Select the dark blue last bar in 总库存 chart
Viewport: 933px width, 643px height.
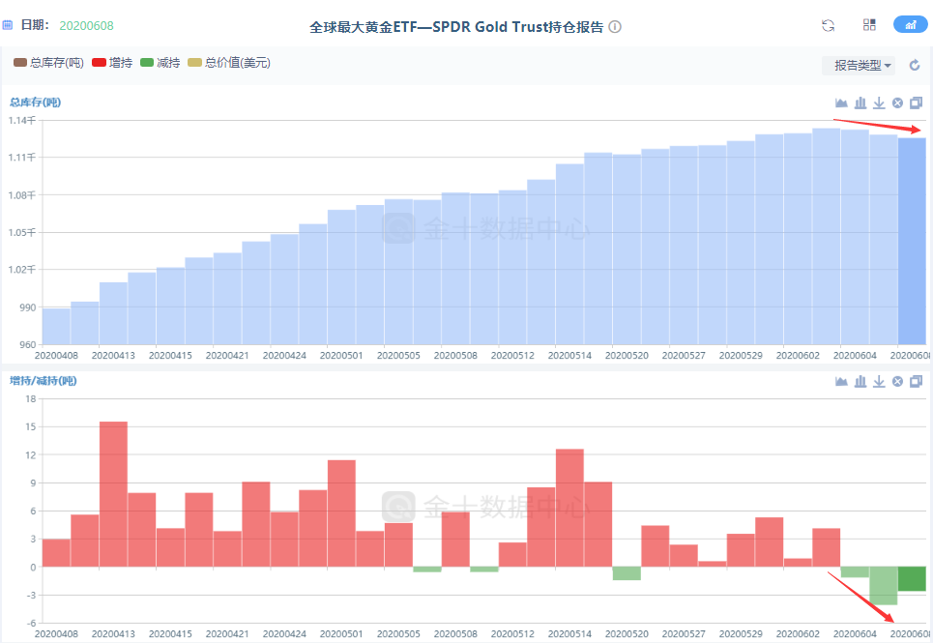pos(912,241)
